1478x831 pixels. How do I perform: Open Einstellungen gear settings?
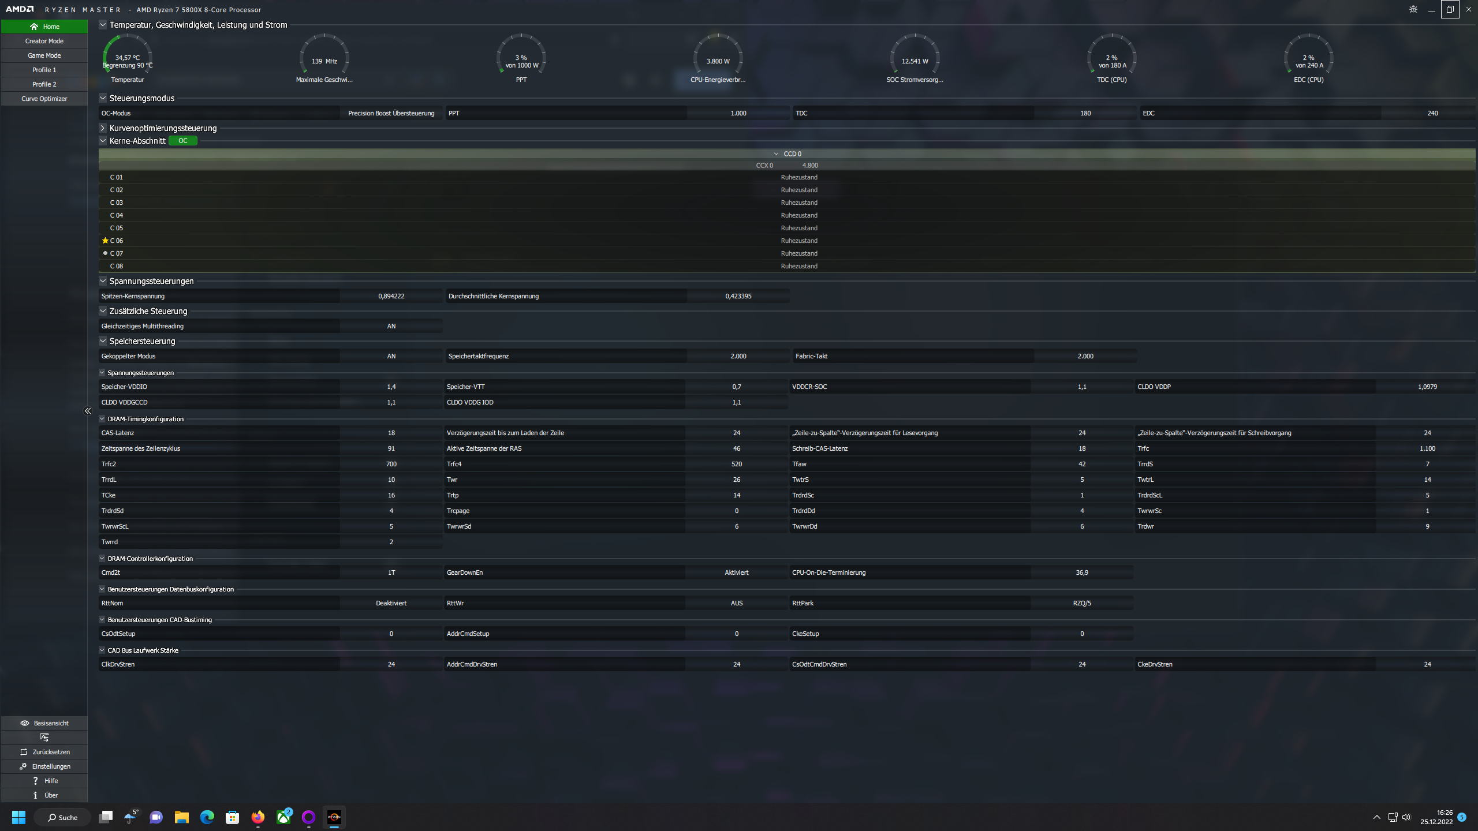(23, 766)
